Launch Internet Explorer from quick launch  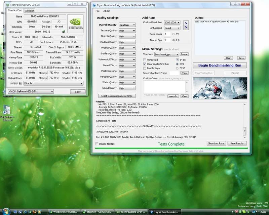coord(25,212)
